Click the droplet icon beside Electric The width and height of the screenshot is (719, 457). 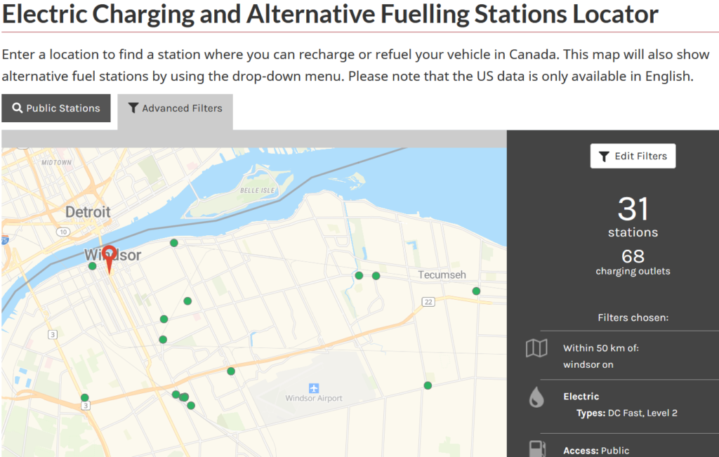pyautogui.click(x=536, y=397)
